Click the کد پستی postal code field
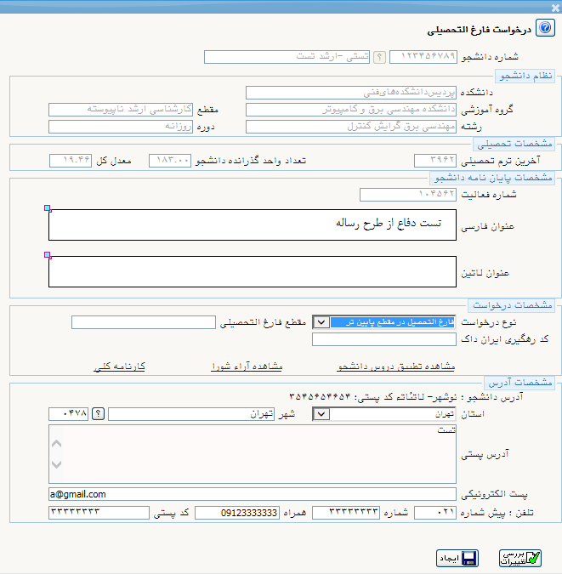This screenshot has width=562, height=574. click(x=99, y=513)
